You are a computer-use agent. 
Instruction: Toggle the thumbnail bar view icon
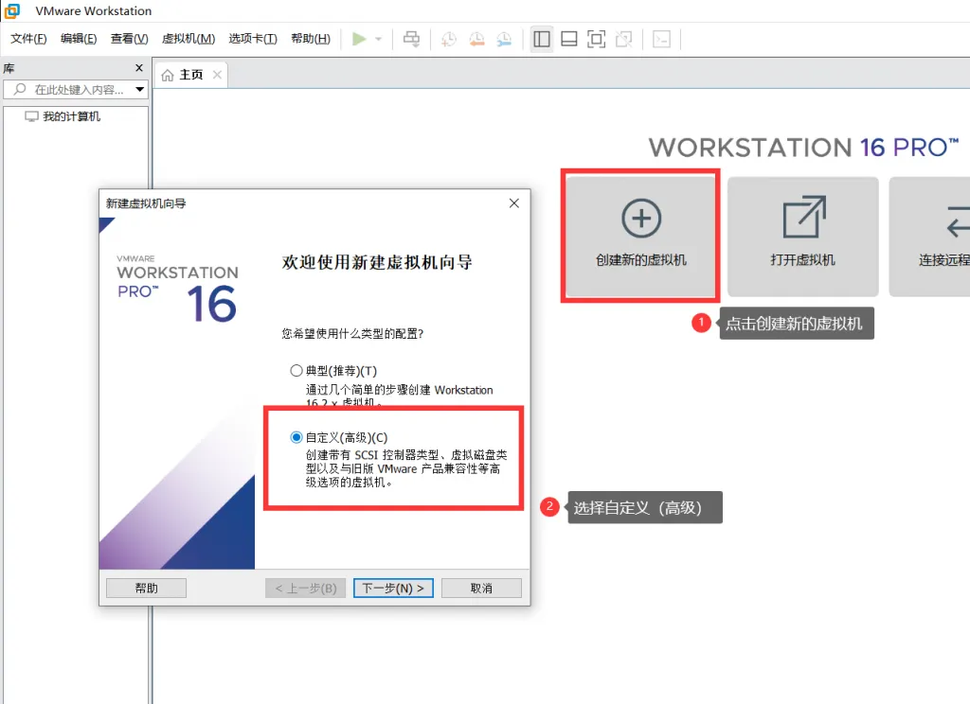[569, 39]
